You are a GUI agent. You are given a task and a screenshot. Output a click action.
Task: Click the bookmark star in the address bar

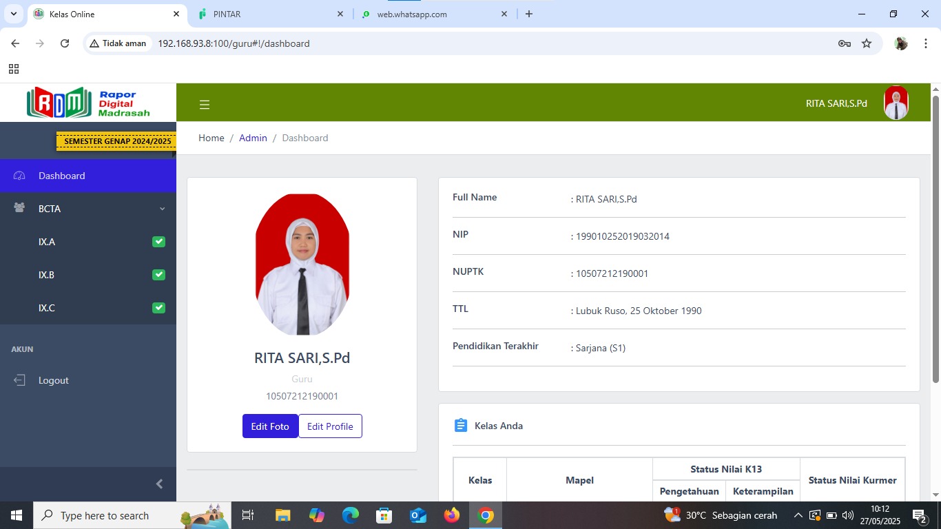(x=866, y=43)
